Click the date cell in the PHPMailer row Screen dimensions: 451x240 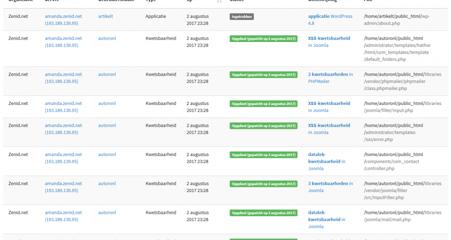(197, 78)
